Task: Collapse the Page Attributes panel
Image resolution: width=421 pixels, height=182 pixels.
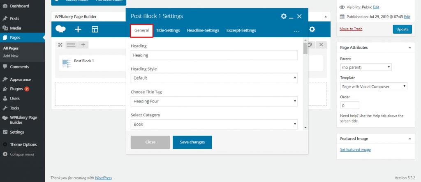Action: click(x=409, y=48)
